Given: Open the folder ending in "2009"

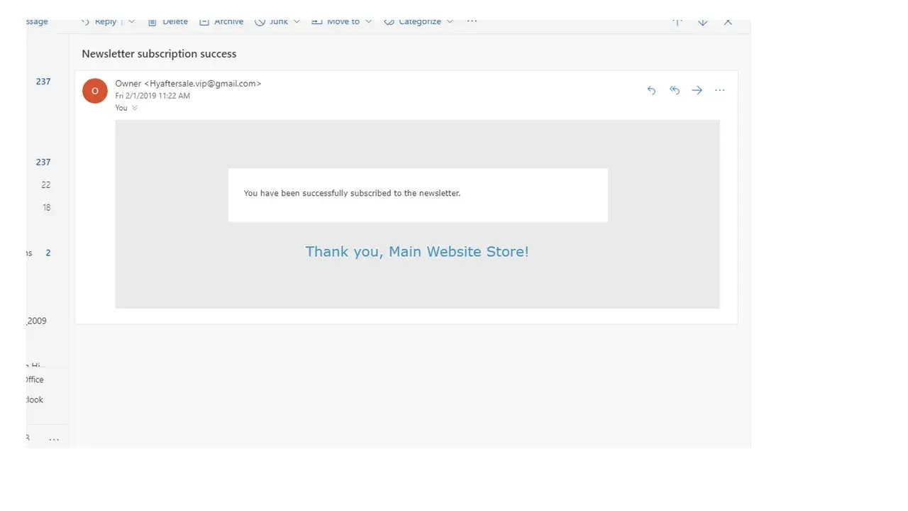Looking at the screenshot, I should [x=37, y=321].
